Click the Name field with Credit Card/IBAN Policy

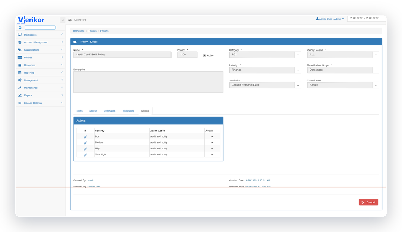pyautogui.click(x=122, y=55)
